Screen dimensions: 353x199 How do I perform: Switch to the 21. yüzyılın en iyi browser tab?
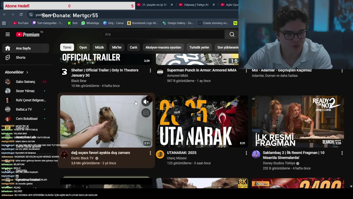click(154, 5)
